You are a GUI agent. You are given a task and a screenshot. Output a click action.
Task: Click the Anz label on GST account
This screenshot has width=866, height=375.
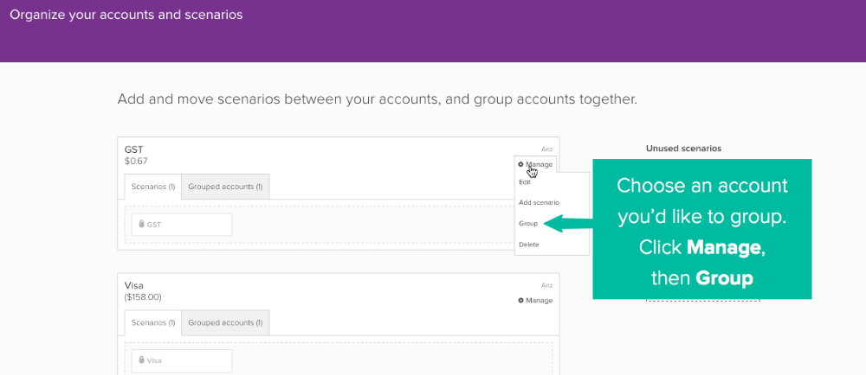pyautogui.click(x=546, y=149)
